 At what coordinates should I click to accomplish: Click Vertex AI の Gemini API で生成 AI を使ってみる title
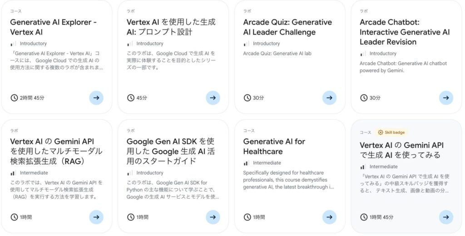pyautogui.click(x=401, y=150)
